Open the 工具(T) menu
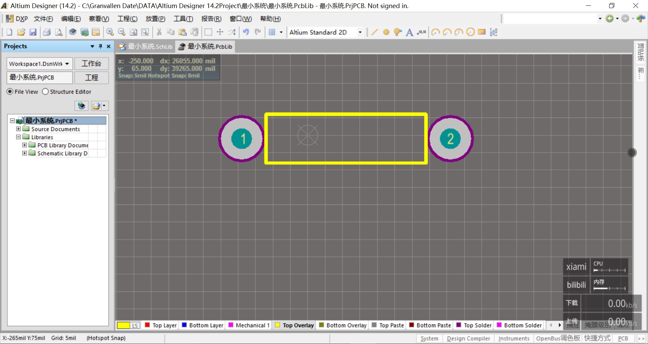The height and width of the screenshot is (344, 648). coord(183,19)
